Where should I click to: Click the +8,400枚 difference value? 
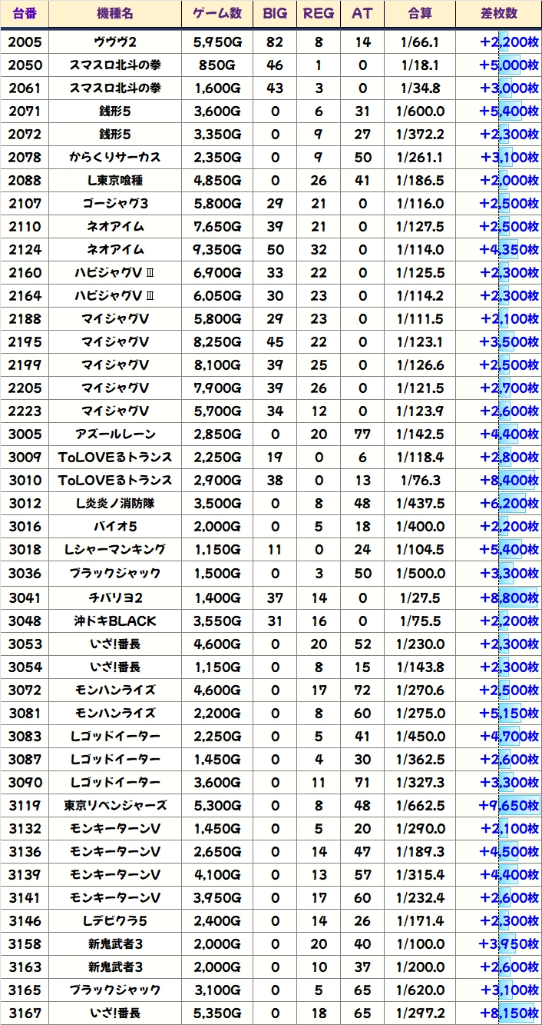point(507,481)
